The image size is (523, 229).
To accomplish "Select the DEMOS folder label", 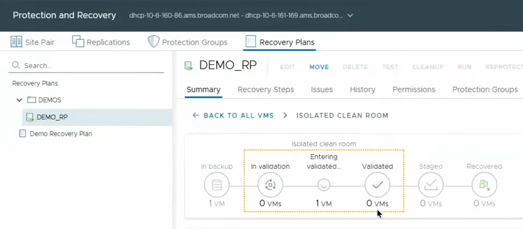I will coord(50,100).
